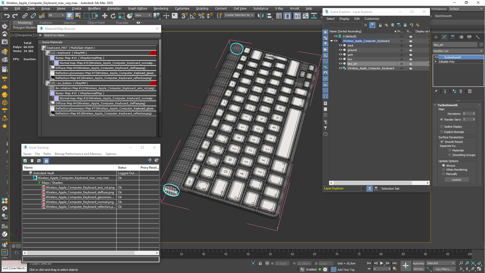Image resolution: width=485 pixels, height=273 pixels.
Task: Refresh the Asset Tracking list
Action: click(25, 161)
